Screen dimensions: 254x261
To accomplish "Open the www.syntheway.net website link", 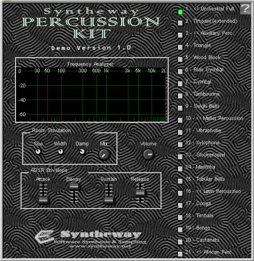I will point(100,246).
